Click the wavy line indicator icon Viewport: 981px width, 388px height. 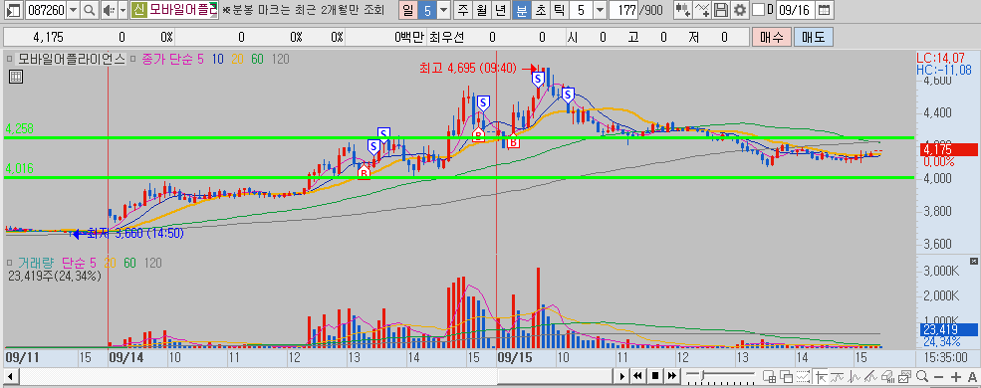[837, 376]
